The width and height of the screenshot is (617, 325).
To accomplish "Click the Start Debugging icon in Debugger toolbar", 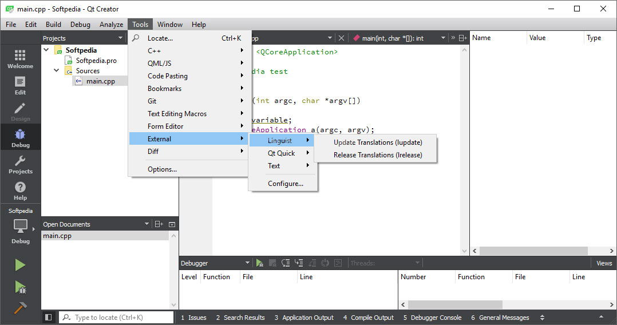I will pos(260,263).
